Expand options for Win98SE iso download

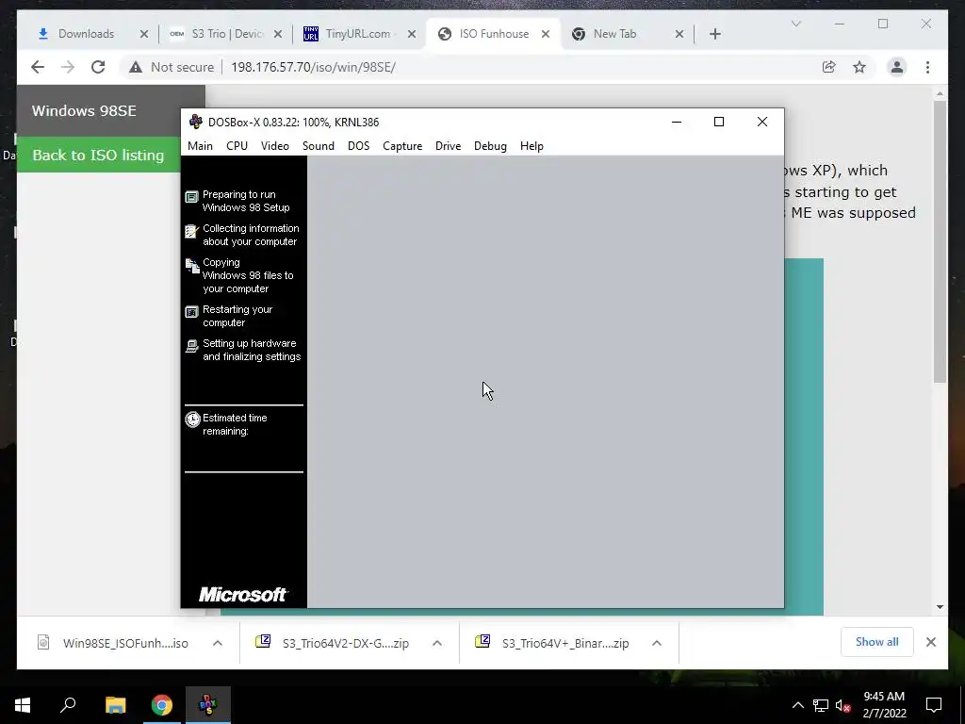(x=218, y=643)
